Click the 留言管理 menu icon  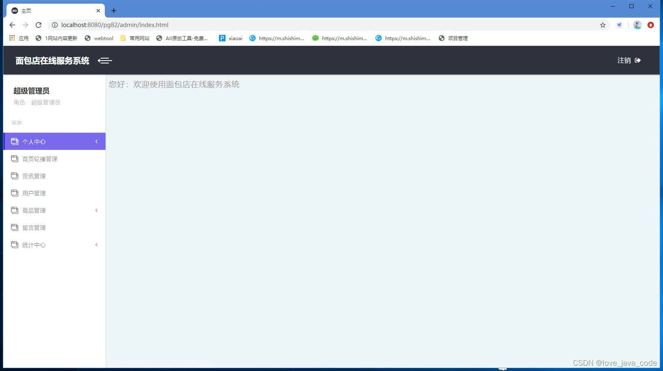coord(14,227)
